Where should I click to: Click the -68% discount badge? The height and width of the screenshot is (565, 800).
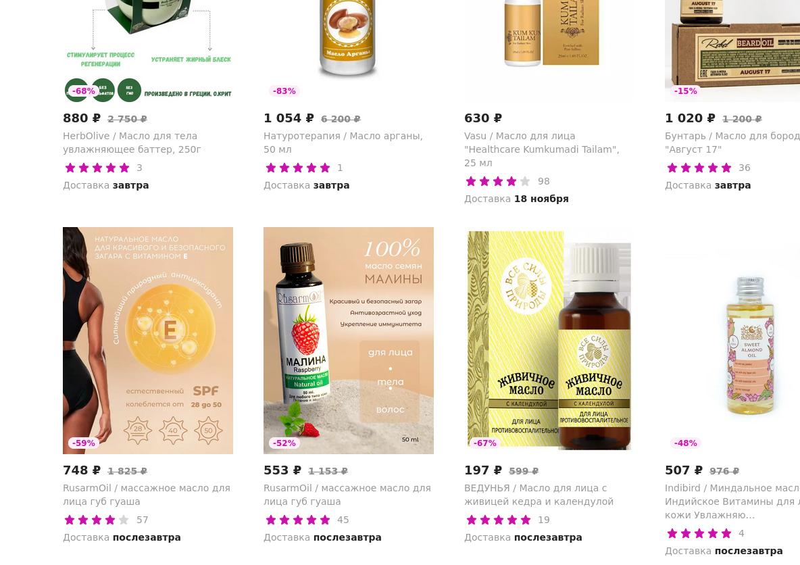pos(84,91)
